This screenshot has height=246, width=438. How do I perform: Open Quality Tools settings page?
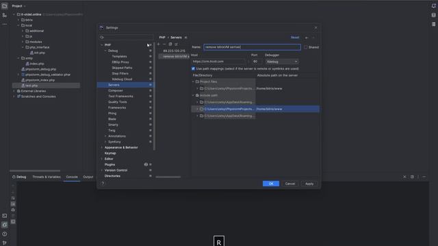tap(117, 102)
